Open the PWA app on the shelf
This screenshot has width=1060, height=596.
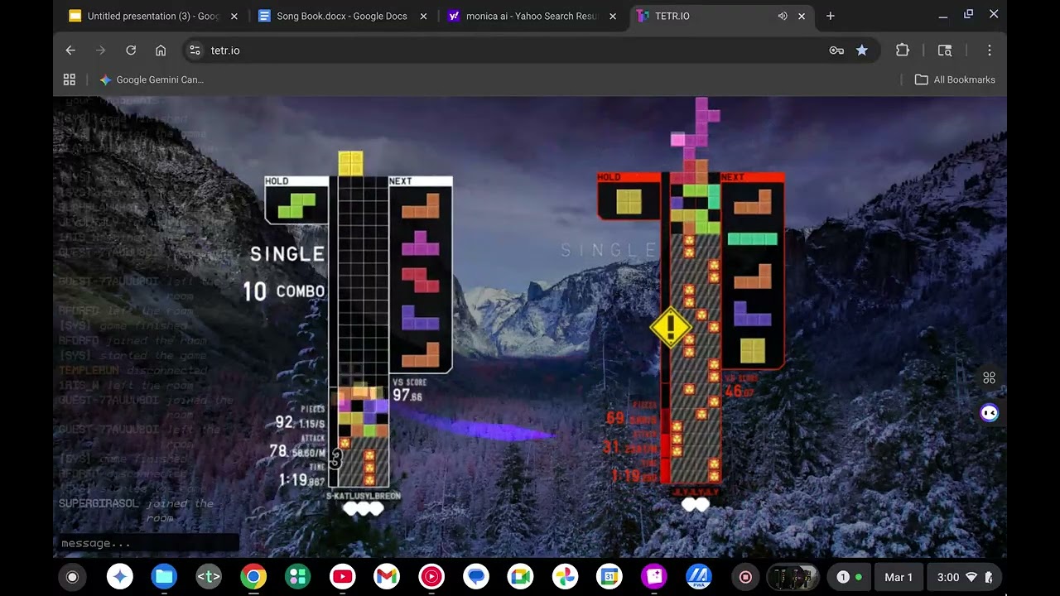pos(699,577)
